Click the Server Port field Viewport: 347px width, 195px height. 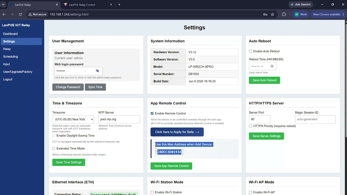pos(260,119)
